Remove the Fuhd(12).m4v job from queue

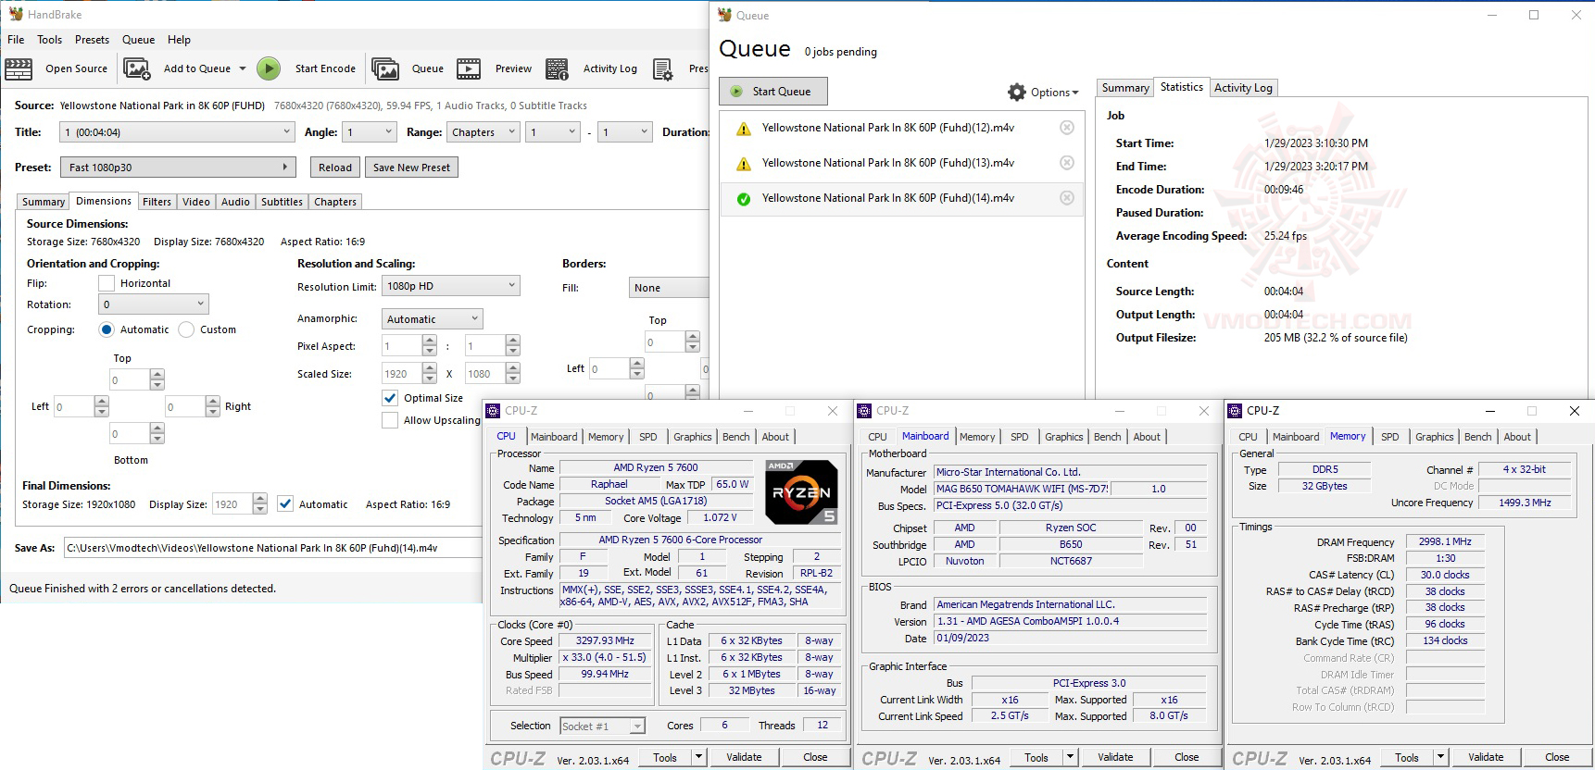[1067, 128]
